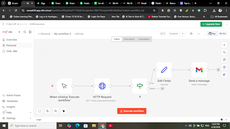Click the browser address bar URL
This screenshot has width=230, height=129.
[x=85, y=10]
